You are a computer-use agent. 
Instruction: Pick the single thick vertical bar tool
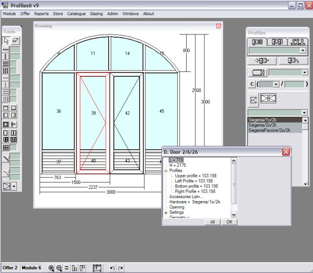tap(5, 57)
